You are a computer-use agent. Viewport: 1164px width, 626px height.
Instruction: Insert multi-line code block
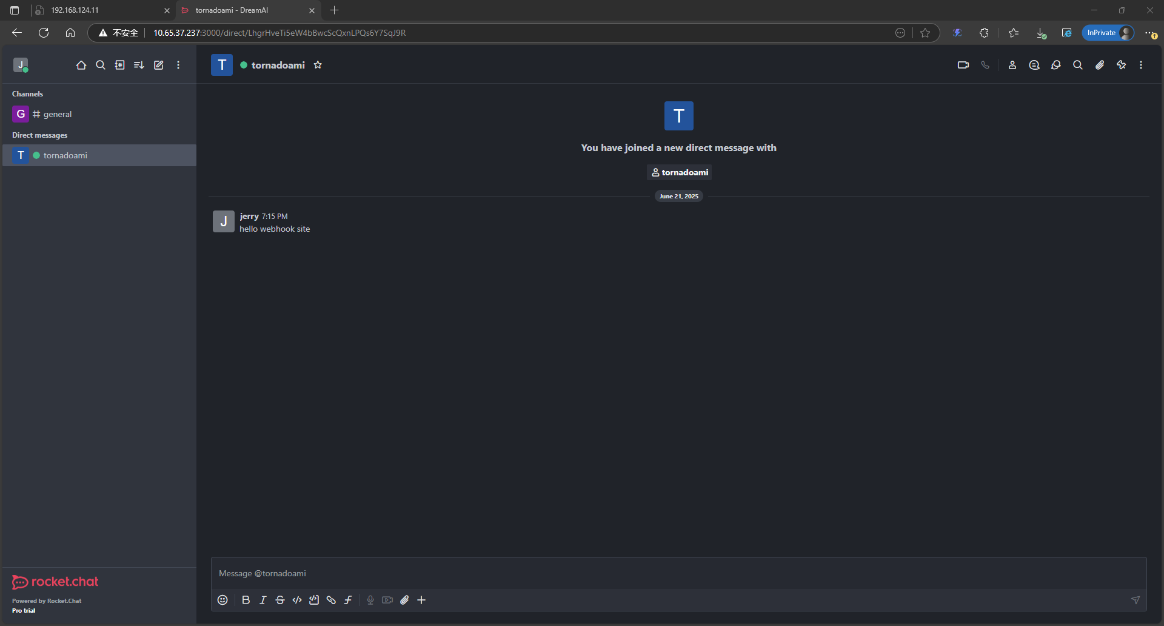click(314, 600)
